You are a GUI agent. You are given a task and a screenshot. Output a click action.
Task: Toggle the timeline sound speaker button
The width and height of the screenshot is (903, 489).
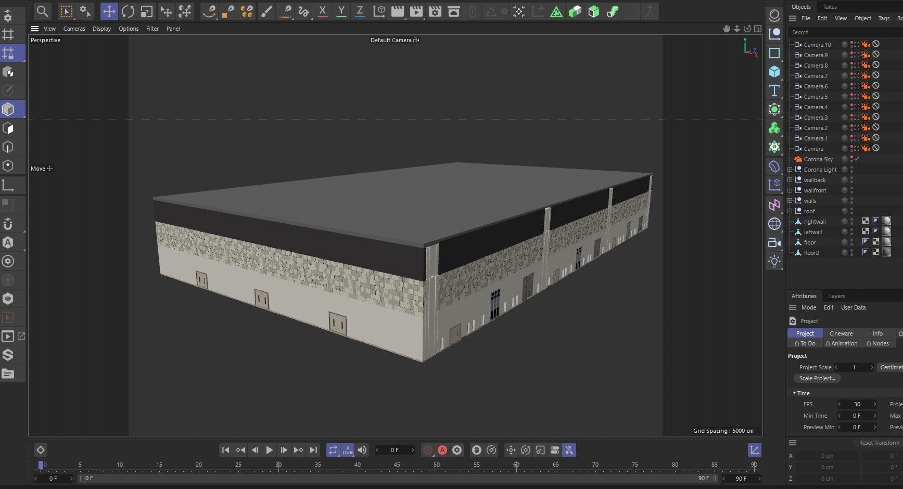(362, 450)
